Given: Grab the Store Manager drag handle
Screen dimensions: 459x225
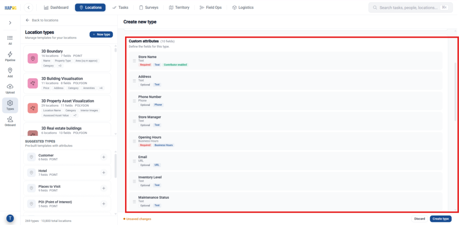Looking at the screenshot, I should coord(134,121).
